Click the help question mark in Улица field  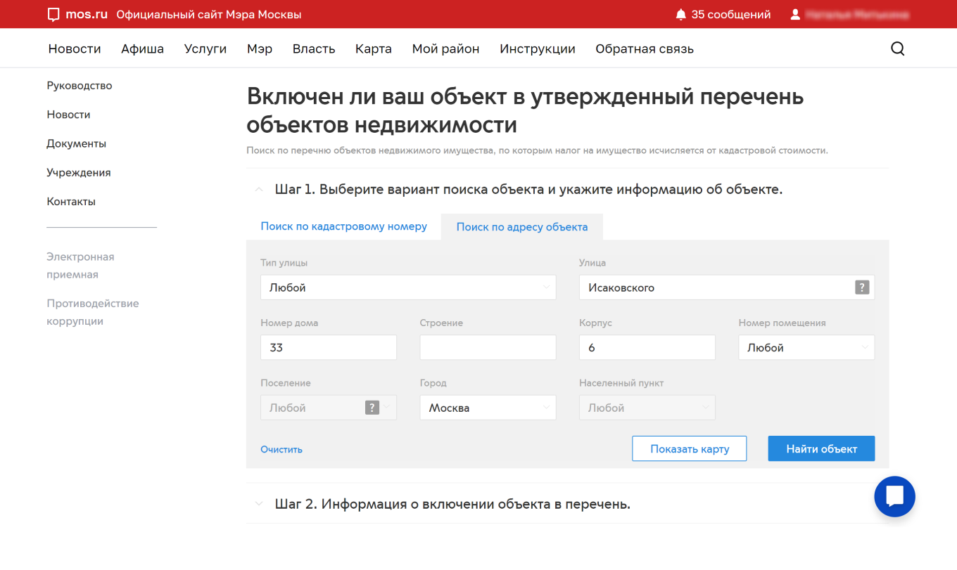[862, 287]
